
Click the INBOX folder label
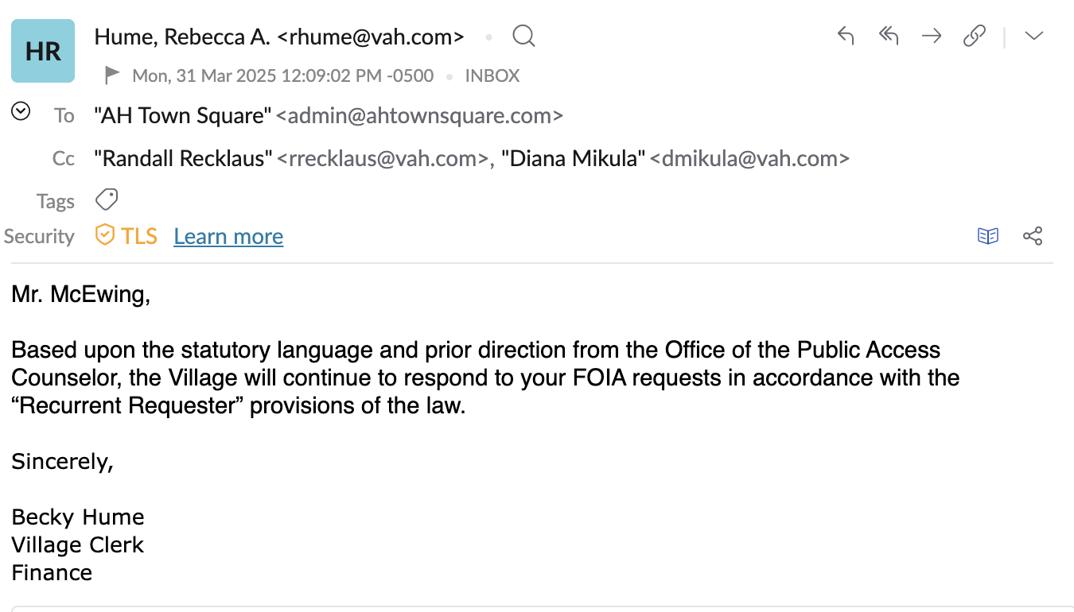(492, 76)
